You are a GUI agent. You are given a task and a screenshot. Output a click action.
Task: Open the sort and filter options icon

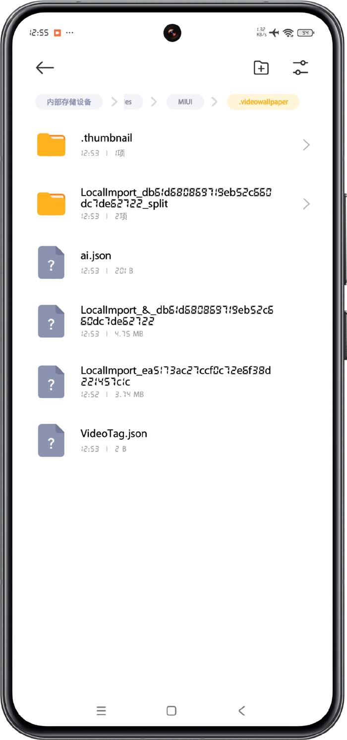click(300, 67)
